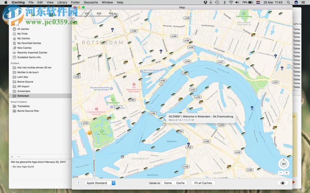
Task: Open the volume control in menu bar
Action: (237, 2)
